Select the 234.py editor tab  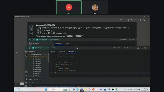pos(72,51)
